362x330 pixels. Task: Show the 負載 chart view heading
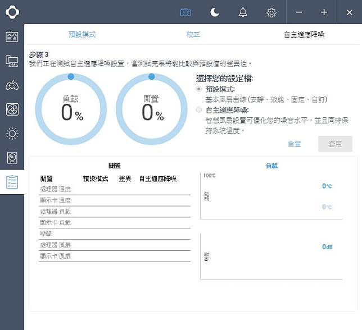click(x=271, y=166)
